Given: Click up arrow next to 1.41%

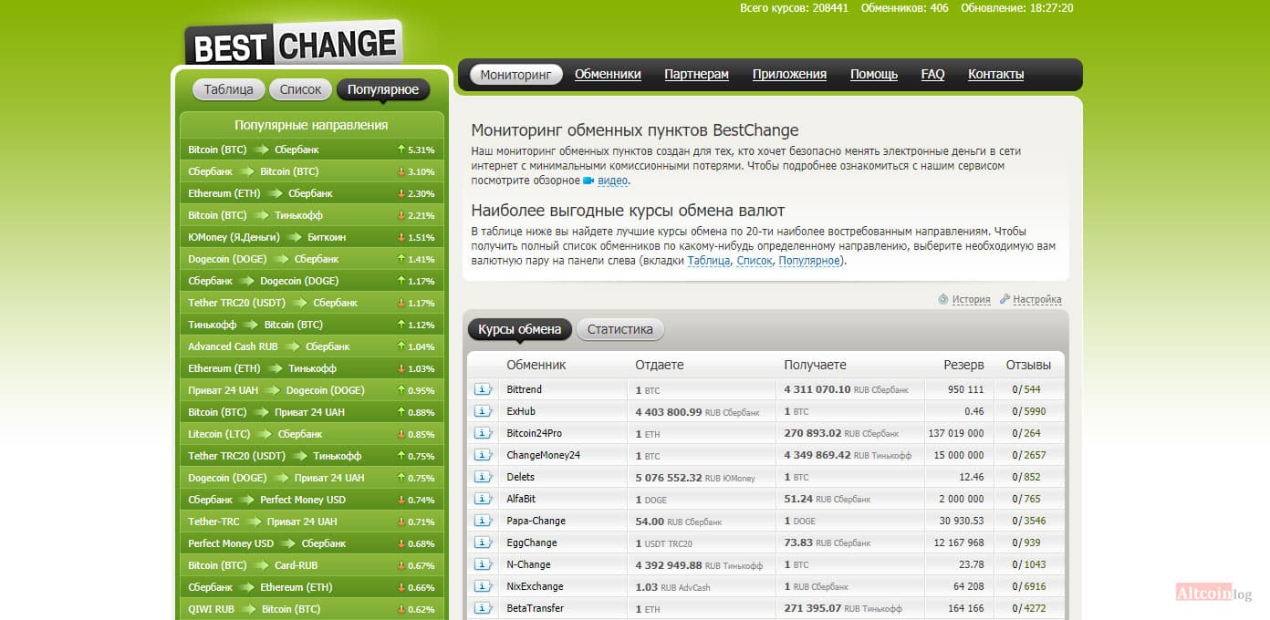Looking at the screenshot, I should point(401,258).
